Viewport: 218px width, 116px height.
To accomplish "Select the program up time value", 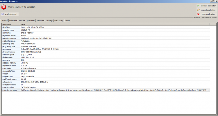I will [28, 46].
